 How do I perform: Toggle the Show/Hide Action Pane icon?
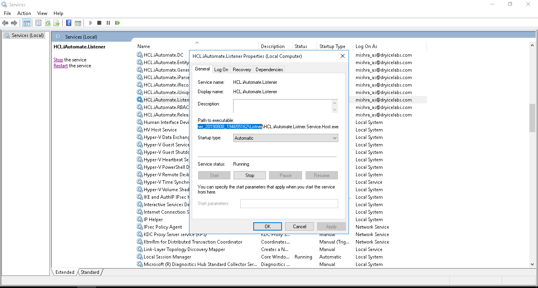tap(78, 23)
